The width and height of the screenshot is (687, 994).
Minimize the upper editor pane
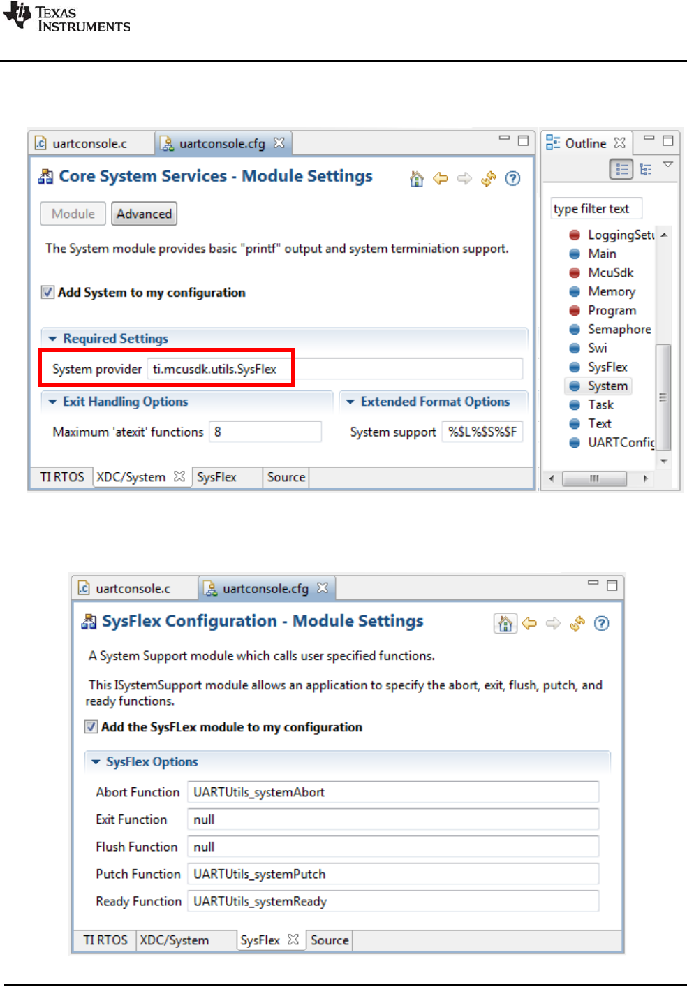(504, 138)
